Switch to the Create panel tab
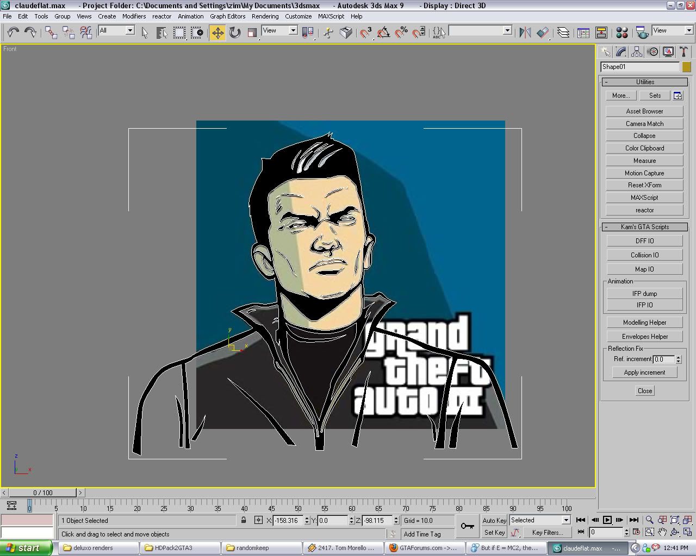 tap(605, 52)
